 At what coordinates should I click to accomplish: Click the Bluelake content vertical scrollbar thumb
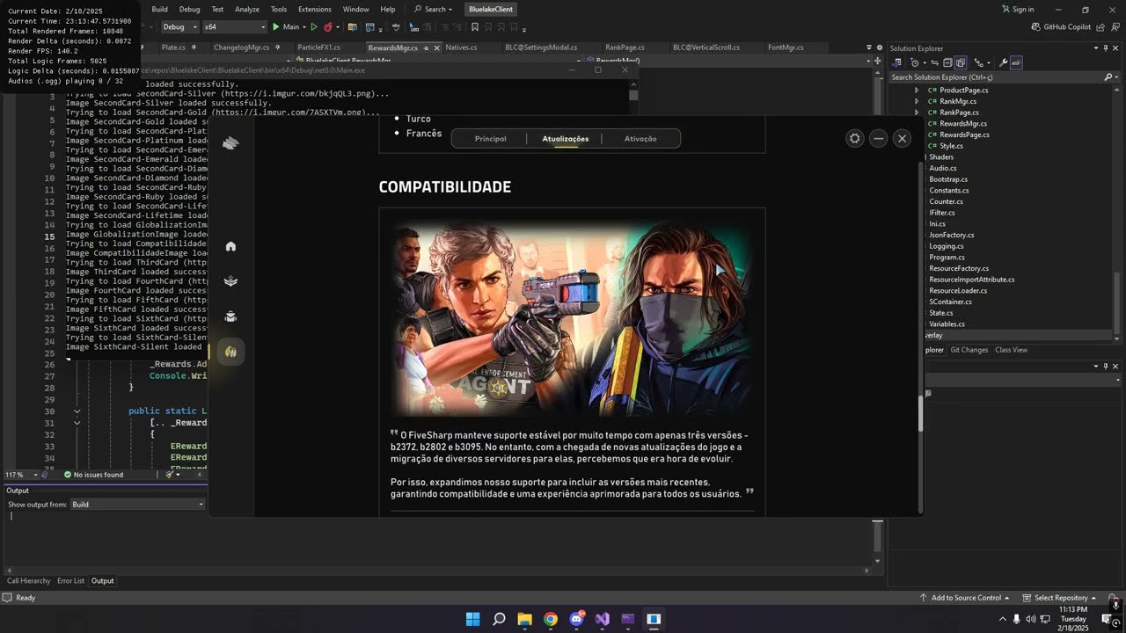[x=921, y=413]
